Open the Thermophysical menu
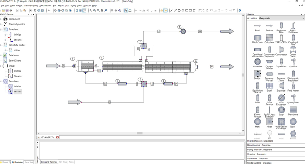This screenshot has height=164, width=305. point(31,5)
